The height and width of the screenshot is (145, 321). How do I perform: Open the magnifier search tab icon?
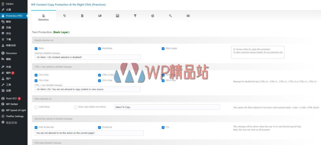(x=170, y=16)
